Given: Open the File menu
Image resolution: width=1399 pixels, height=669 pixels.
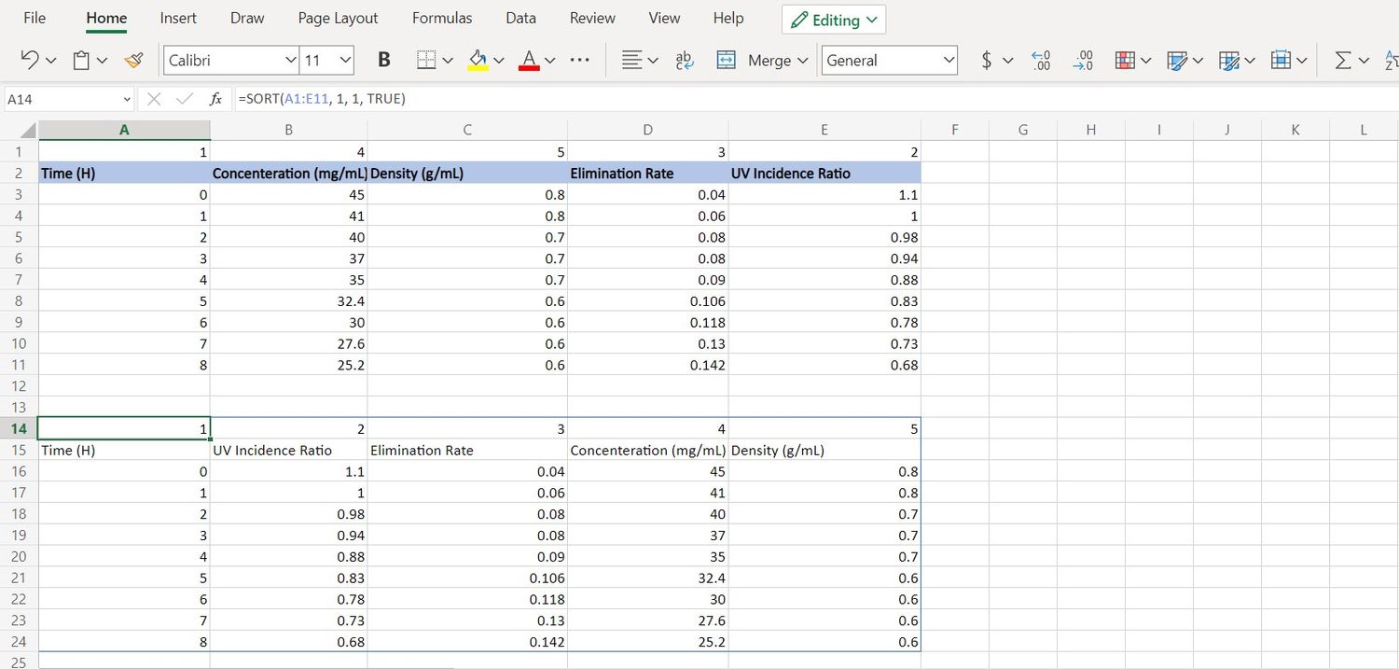Looking at the screenshot, I should (35, 18).
